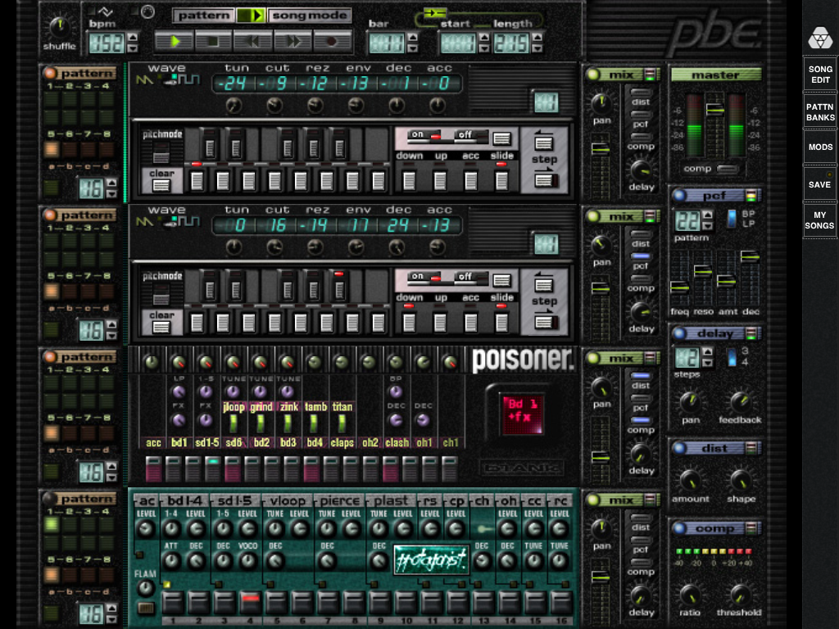Click the pcf freq slider

(x=679, y=287)
